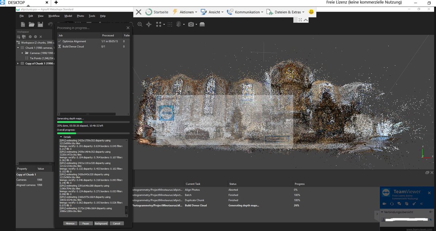Open the Workflow menu
The image size is (436, 231).
[54, 16]
